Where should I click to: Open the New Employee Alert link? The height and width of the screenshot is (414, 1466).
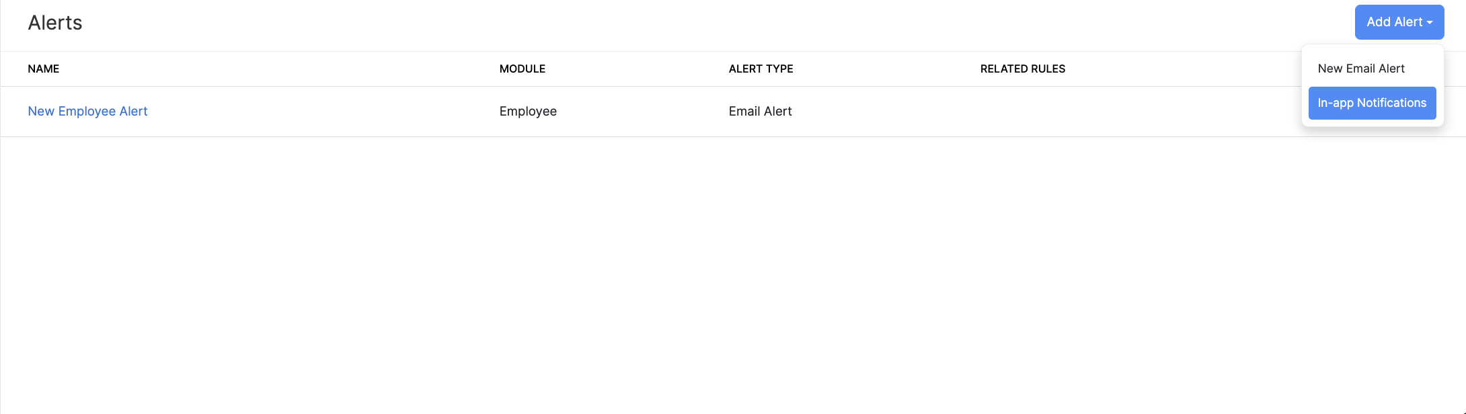87,112
